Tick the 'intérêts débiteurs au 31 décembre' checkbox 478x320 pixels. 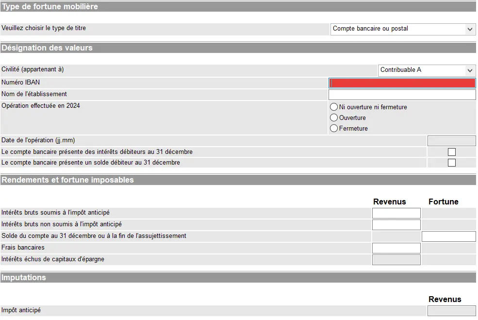coord(452,152)
